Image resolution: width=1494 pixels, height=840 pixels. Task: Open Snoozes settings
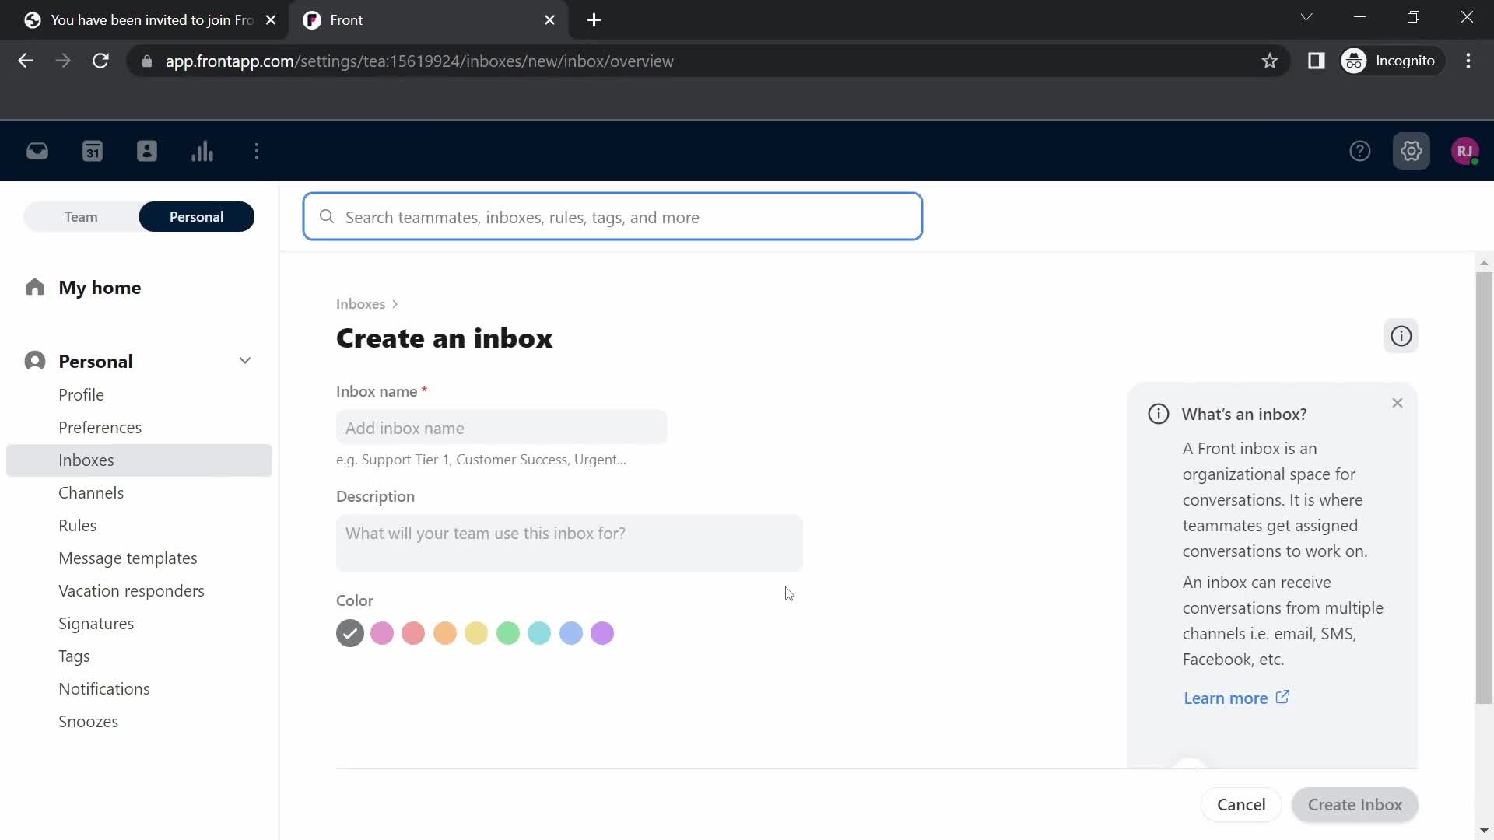pyautogui.click(x=88, y=722)
